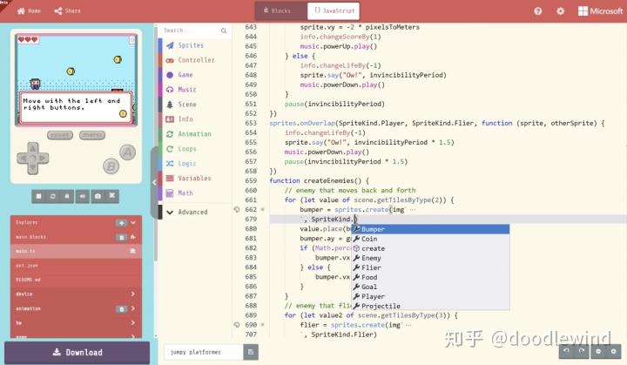Image resolution: width=627 pixels, height=365 pixels.
Task: Toggle simulator debug mode
Action: 67,196
